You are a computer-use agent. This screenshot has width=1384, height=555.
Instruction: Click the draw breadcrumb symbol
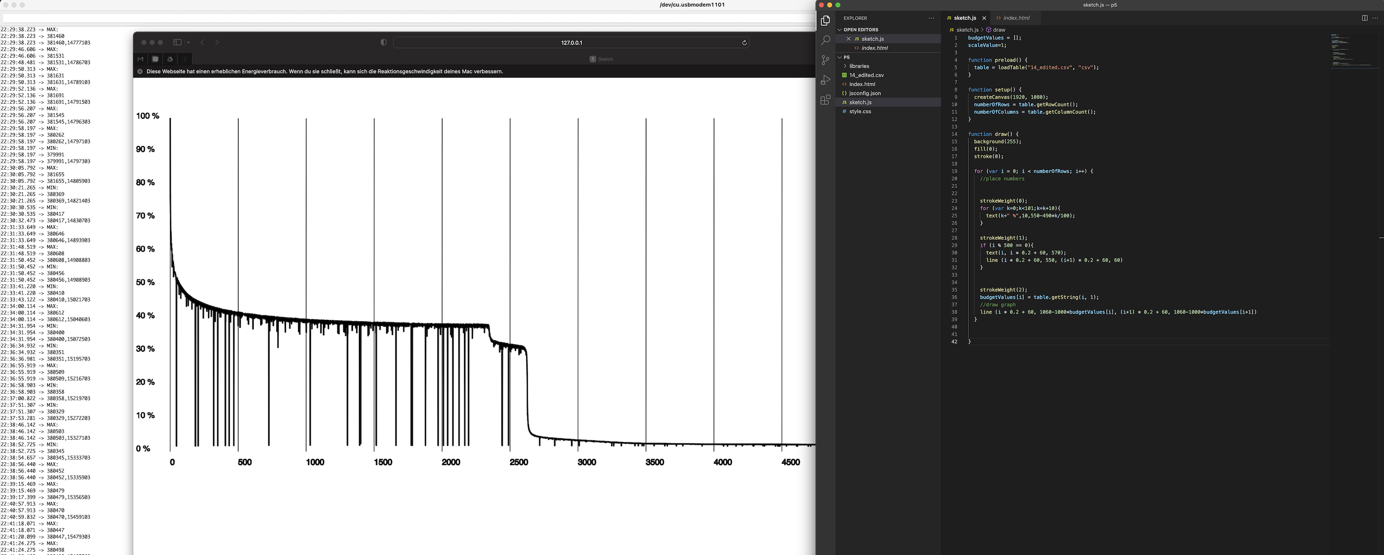pos(999,30)
